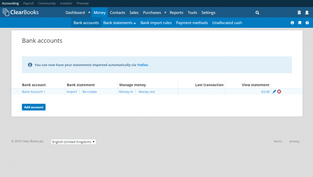313x177 pixels.
Task: Open the Payment methods tab
Action: click(192, 23)
